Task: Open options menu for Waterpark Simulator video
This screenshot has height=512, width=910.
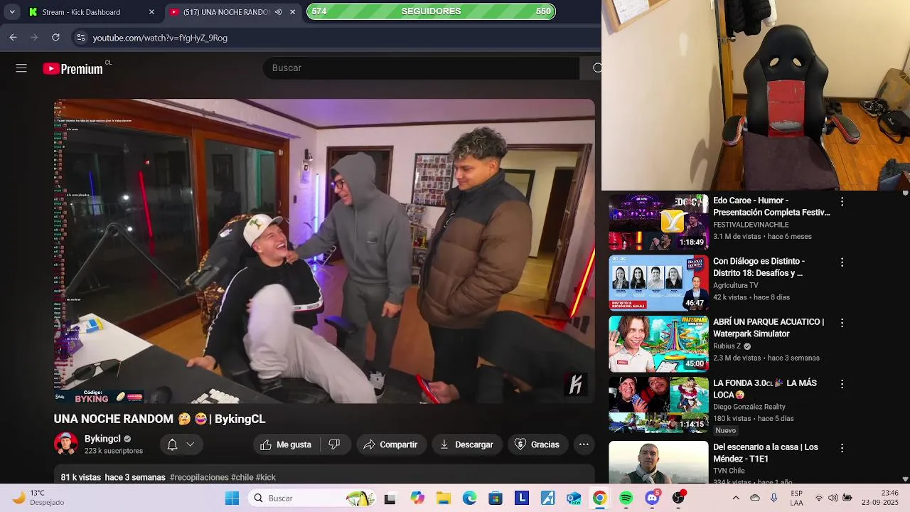Action: [x=842, y=323]
